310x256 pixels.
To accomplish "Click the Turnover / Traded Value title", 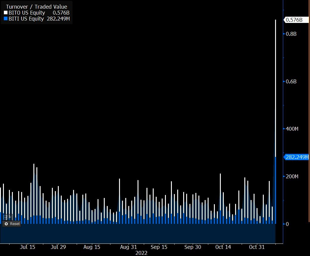I will pos(37,7).
